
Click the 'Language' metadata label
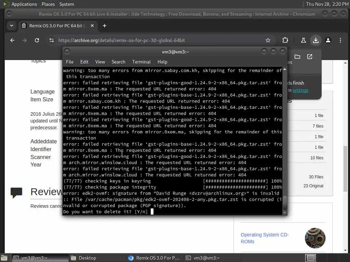(x=42, y=91)
